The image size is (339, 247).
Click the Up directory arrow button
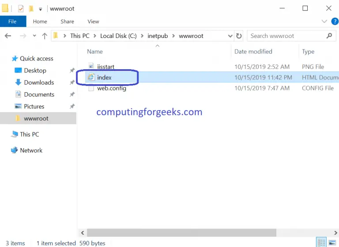(44, 36)
